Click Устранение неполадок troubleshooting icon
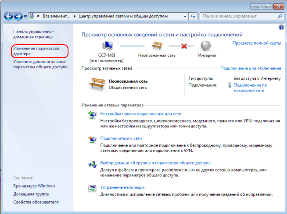 click(x=93, y=188)
